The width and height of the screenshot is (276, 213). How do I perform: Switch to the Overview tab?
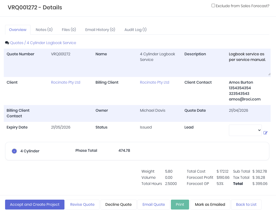coord(18,30)
